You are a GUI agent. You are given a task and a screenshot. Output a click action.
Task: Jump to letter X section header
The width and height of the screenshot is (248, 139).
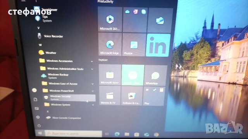[x=48, y=112]
